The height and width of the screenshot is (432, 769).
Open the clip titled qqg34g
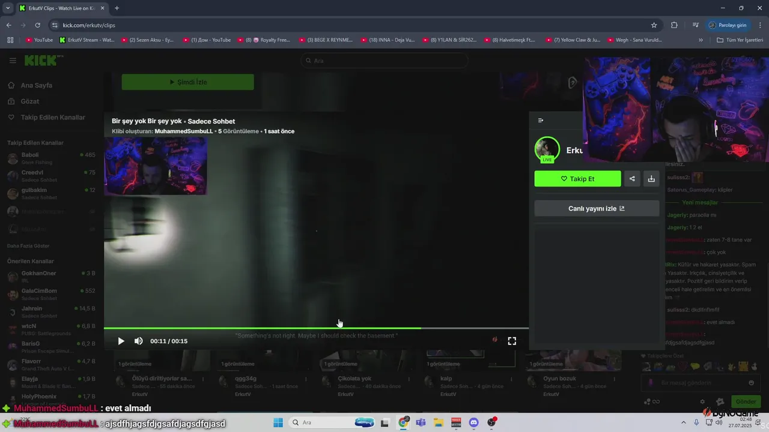click(x=246, y=379)
